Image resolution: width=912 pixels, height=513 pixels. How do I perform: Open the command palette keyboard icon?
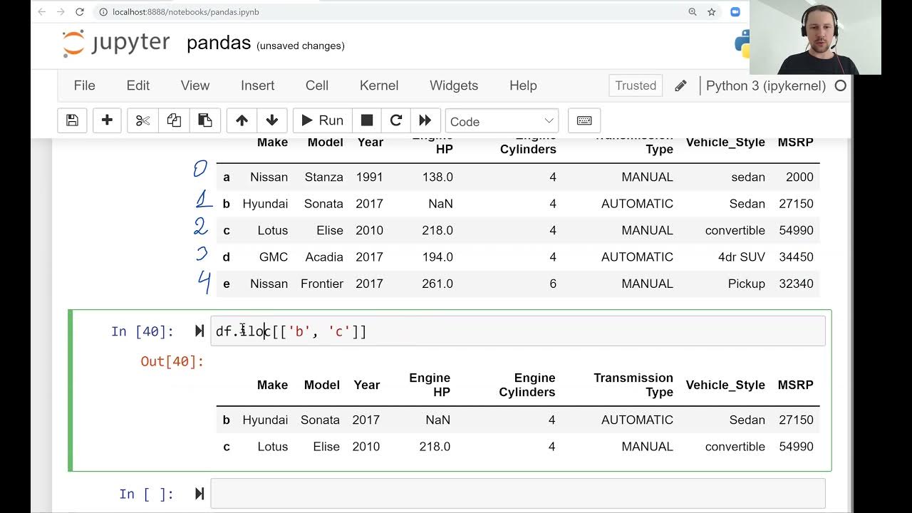(584, 120)
